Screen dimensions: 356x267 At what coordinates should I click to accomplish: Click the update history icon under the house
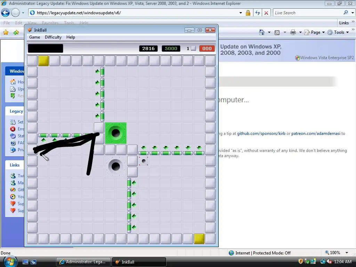click(13, 89)
